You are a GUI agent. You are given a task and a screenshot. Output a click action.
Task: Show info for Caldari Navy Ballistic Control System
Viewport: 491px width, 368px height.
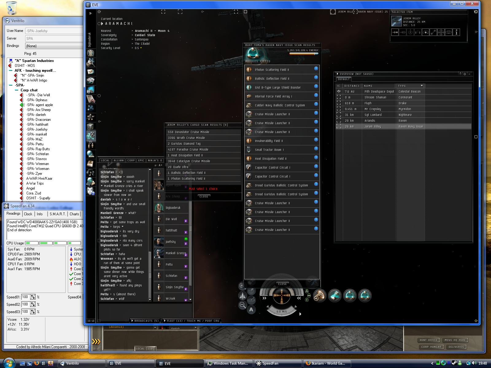[x=316, y=104]
